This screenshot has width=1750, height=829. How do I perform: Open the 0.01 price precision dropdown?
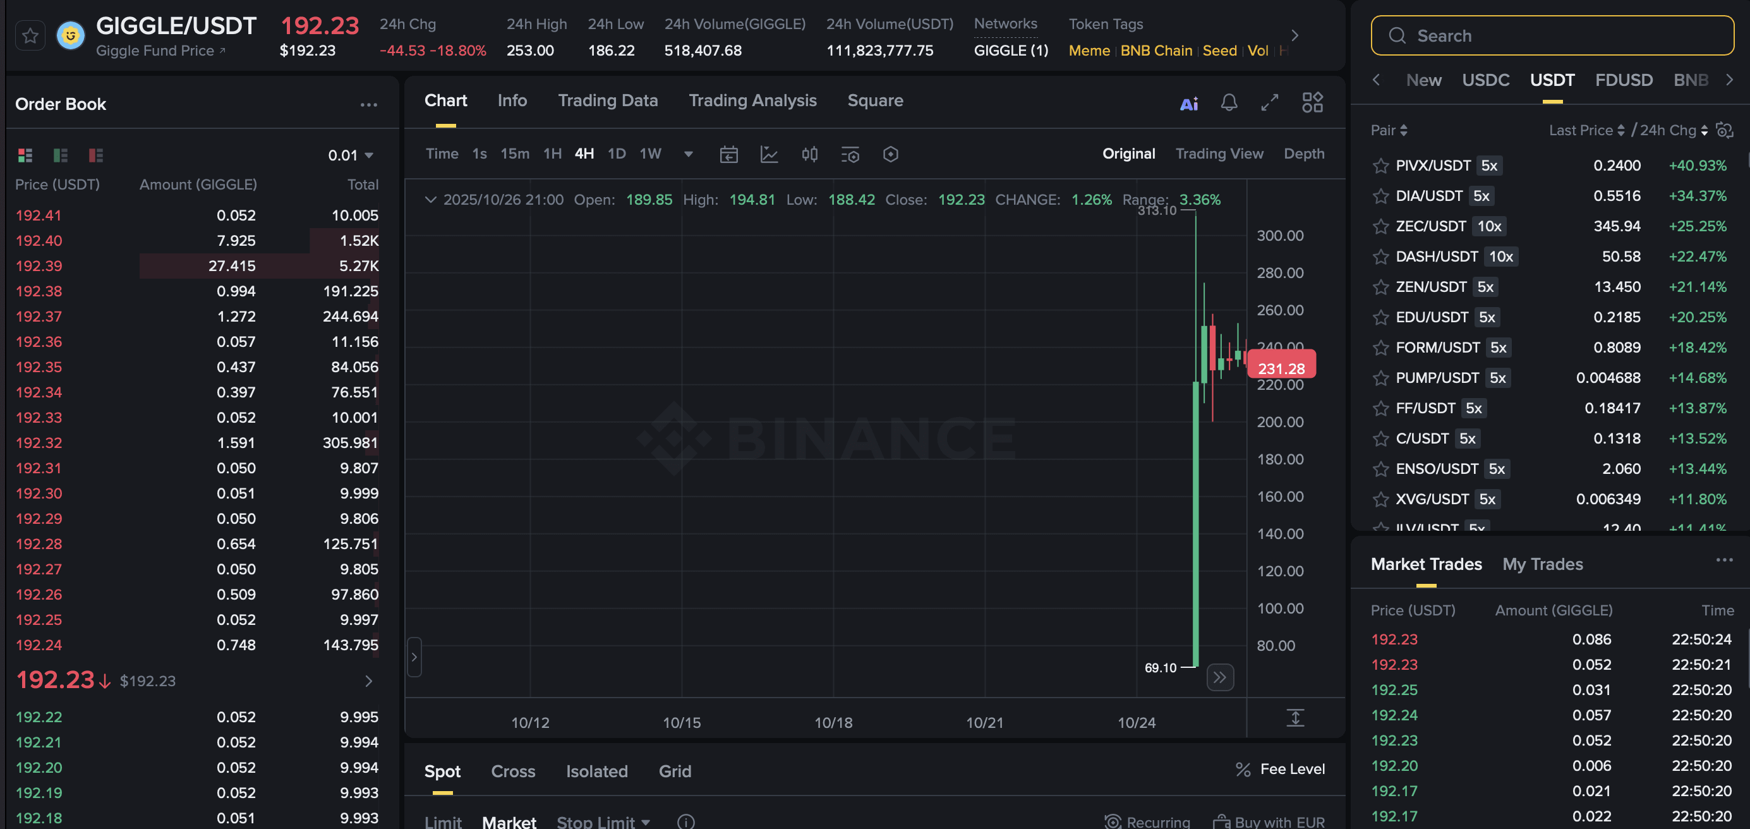(351, 155)
